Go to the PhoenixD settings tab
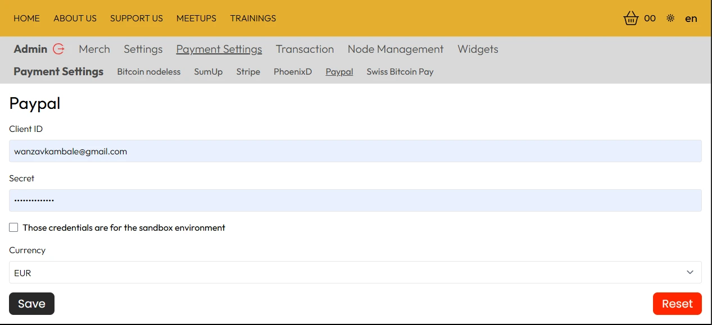Image resolution: width=712 pixels, height=325 pixels. tap(292, 72)
